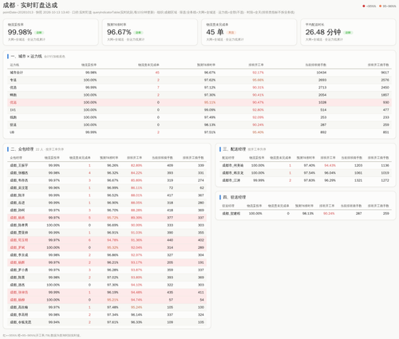Click the red 88.28% cell

(136, 210)
